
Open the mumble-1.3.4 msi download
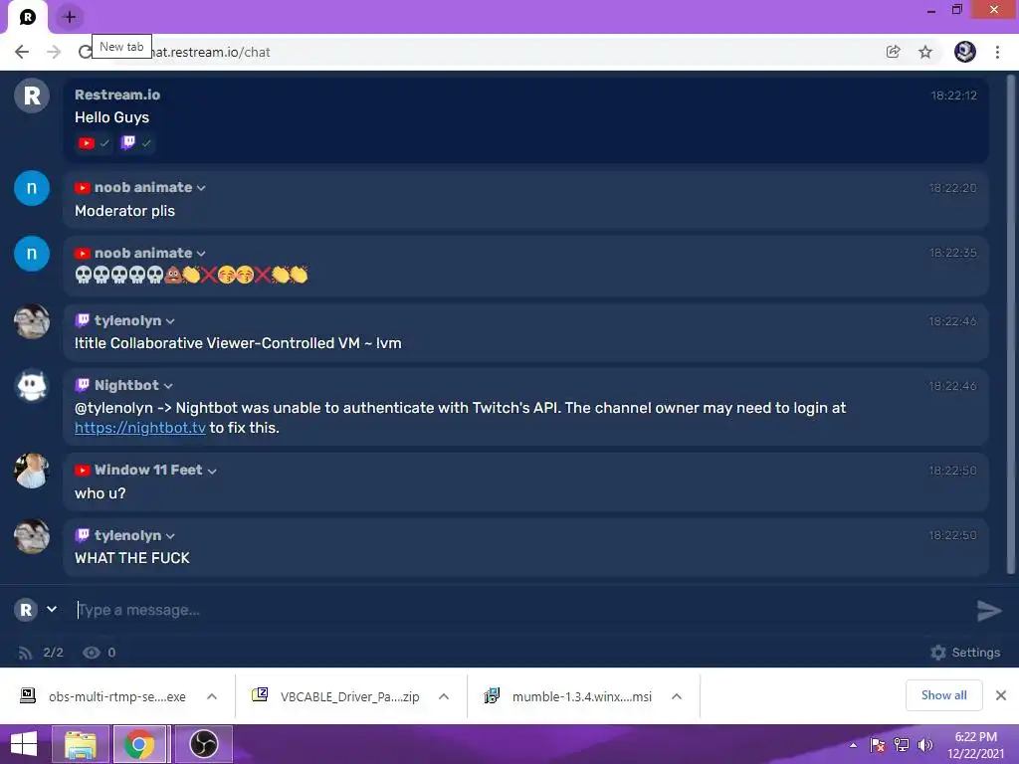[568, 696]
